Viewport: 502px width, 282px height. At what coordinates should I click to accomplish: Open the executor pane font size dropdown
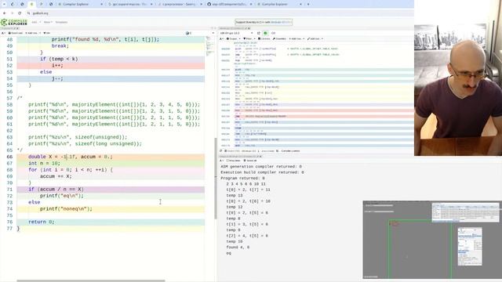[x=221, y=161]
